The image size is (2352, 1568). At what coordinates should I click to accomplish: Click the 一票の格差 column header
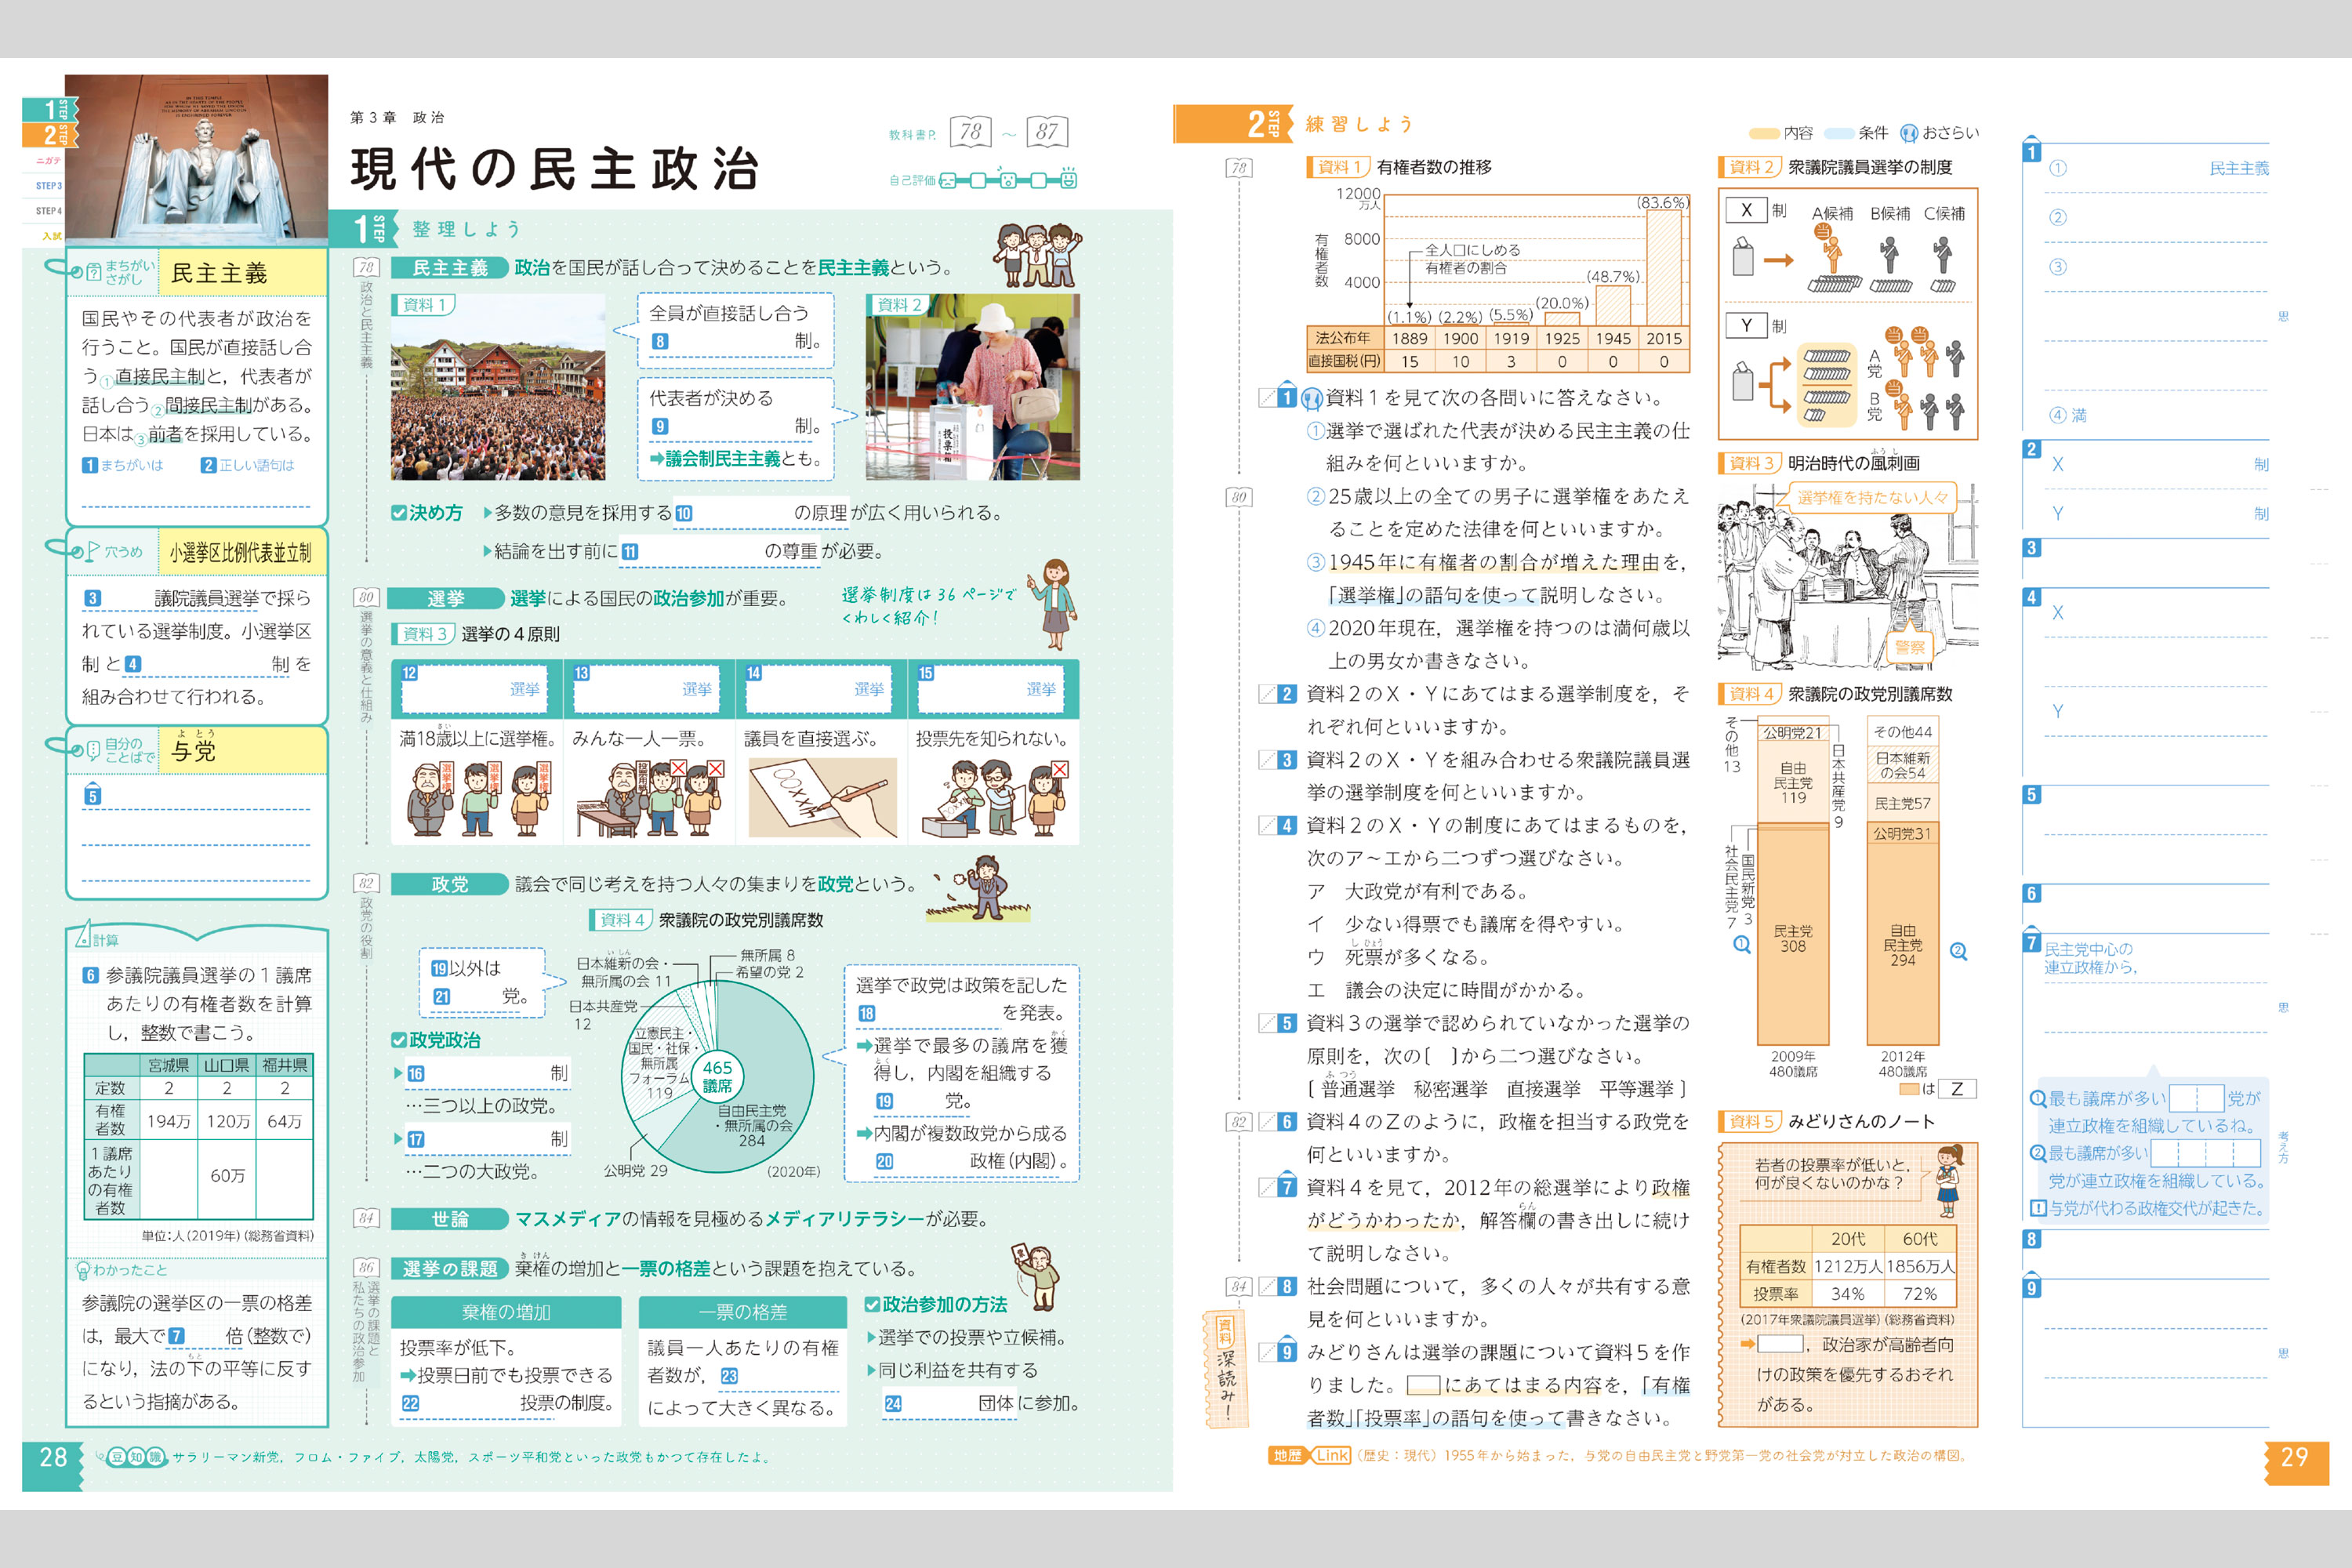743,1312
